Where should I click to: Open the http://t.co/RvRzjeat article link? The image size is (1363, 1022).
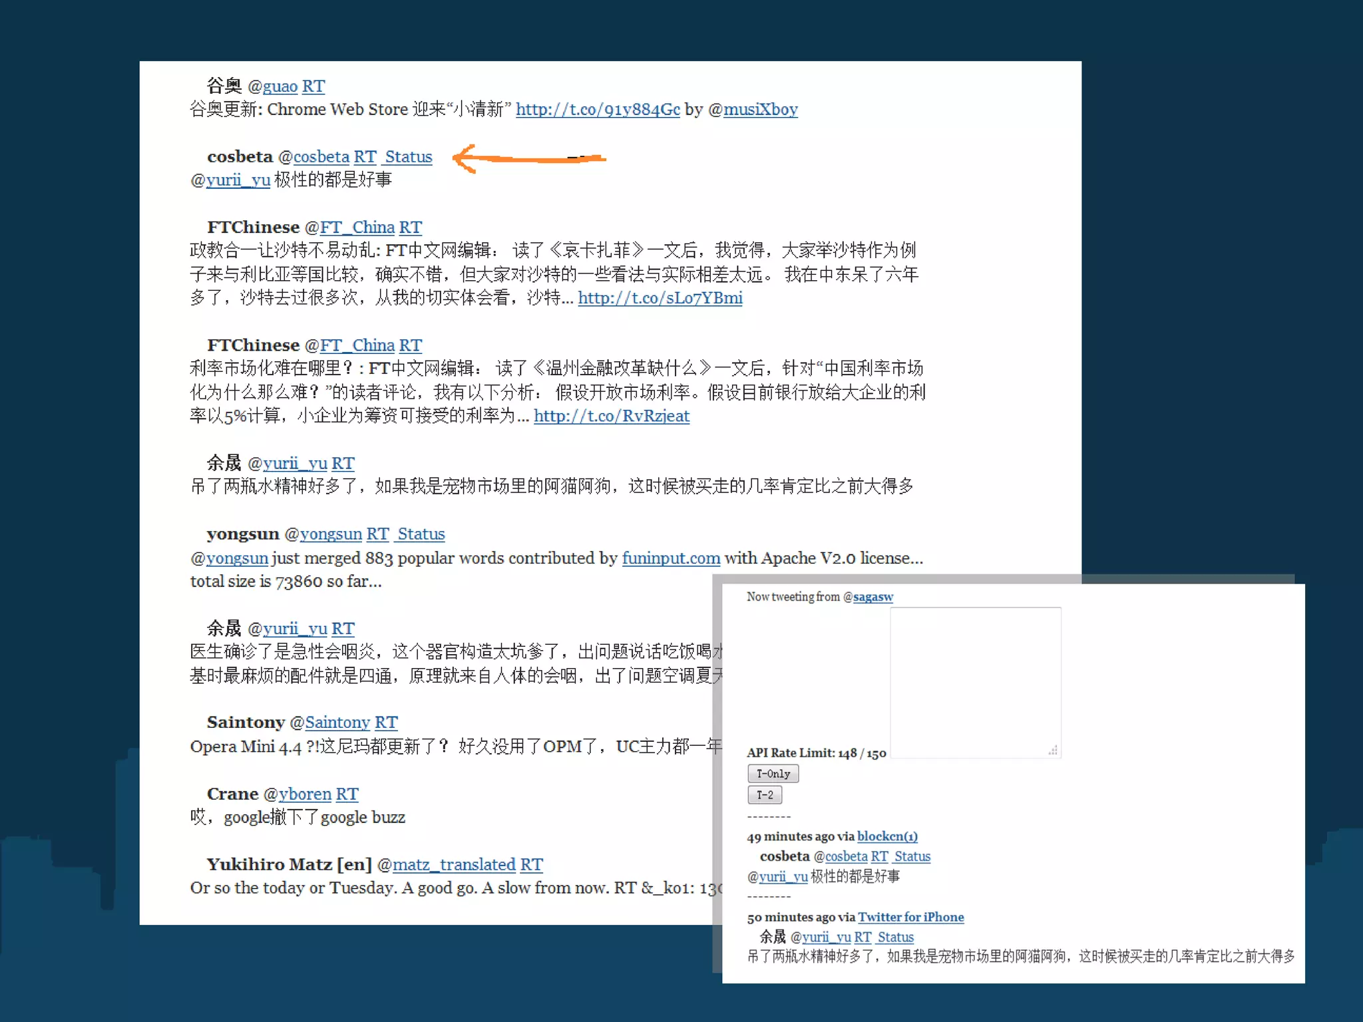coord(611,416)
